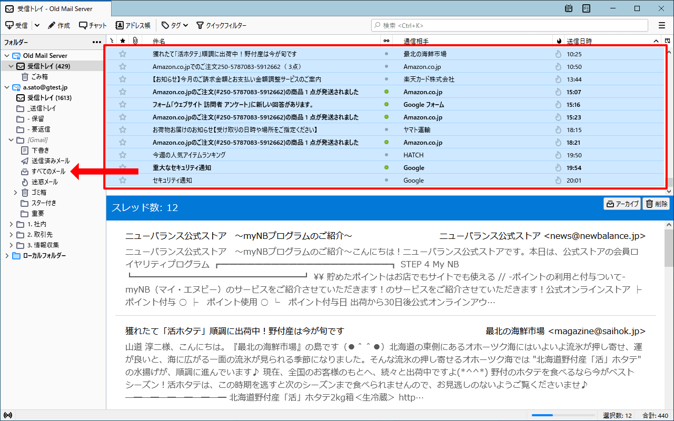Open the タグ tag dropdown

click(175, 25)
